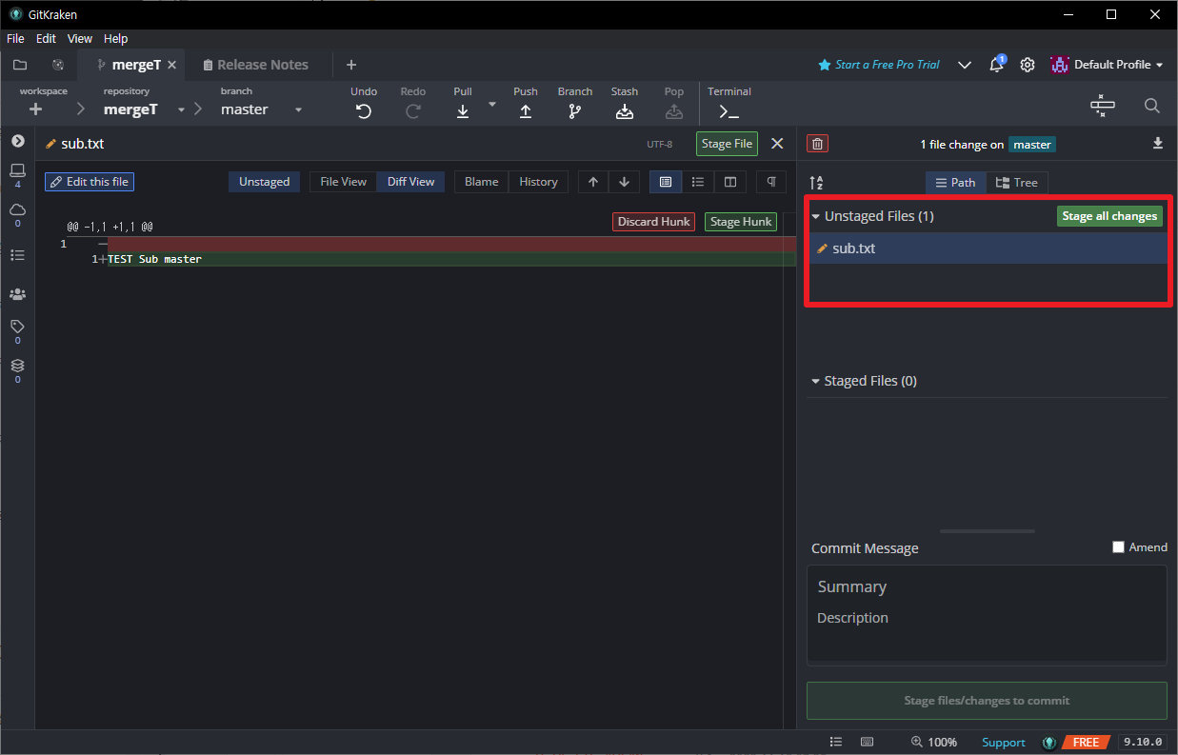
Task: Open the master branch dropdown
Action: coord(298,110)
